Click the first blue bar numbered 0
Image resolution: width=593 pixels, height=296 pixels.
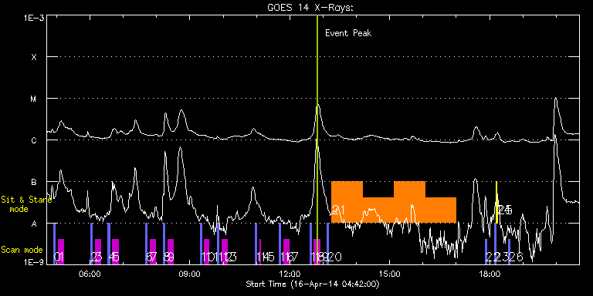(x=55, y=244)
